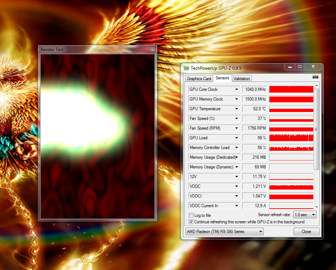336x270 pixels.
Task: Click the 12.9 A current reading
Action: 255,205
